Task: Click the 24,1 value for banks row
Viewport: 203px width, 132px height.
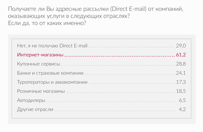Action: 181,73
